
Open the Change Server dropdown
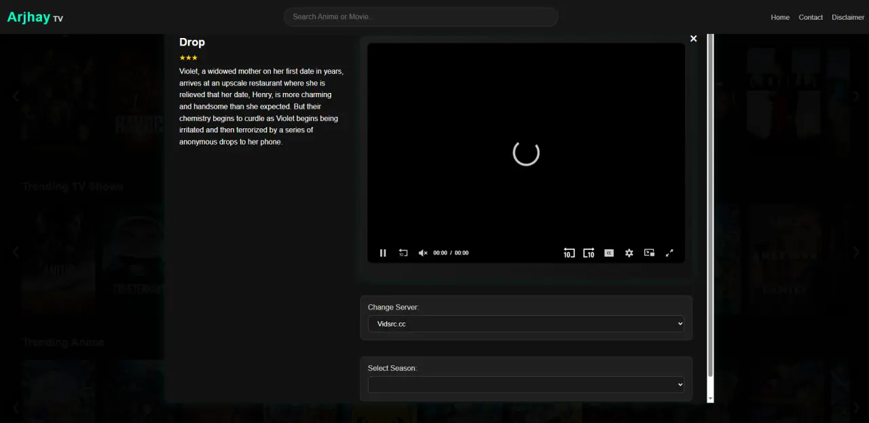526,324
